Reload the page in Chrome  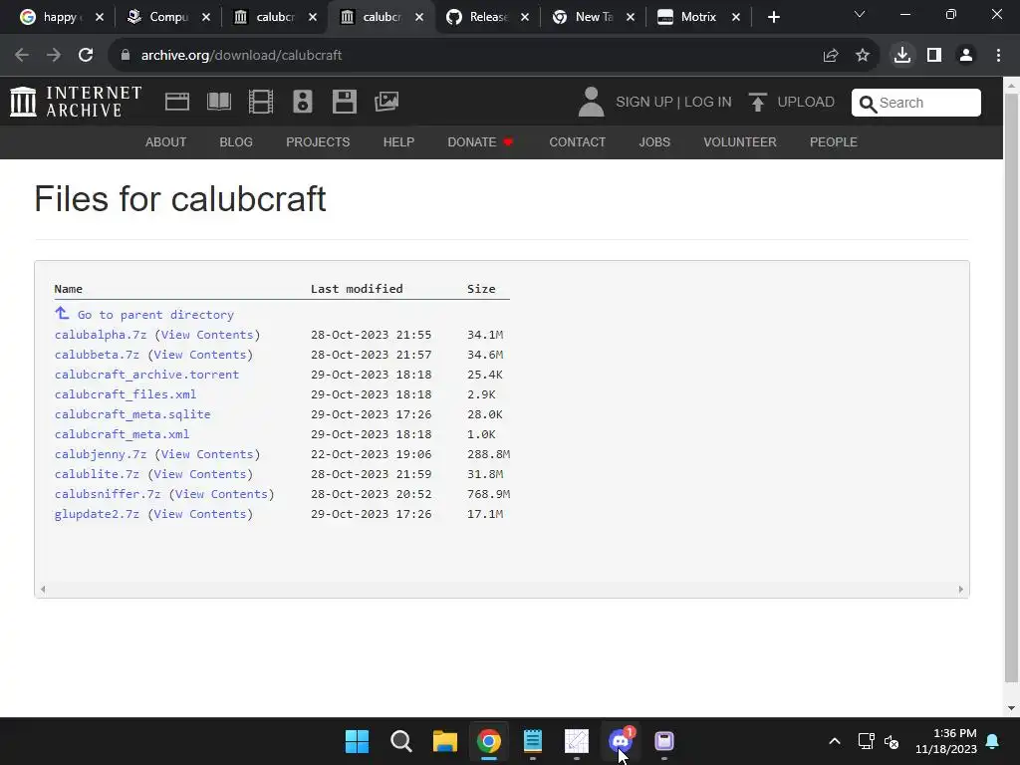[86, 56]
